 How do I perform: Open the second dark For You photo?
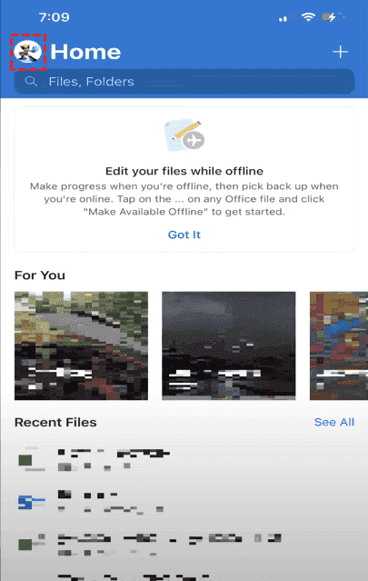228,346
